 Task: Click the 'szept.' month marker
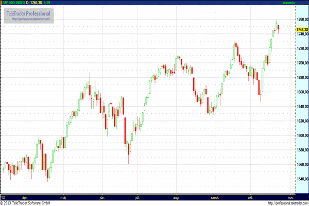[x=213, y=197]
